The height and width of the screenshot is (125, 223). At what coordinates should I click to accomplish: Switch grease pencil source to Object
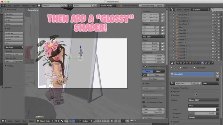pyautogui.click(x=159, y=71)
